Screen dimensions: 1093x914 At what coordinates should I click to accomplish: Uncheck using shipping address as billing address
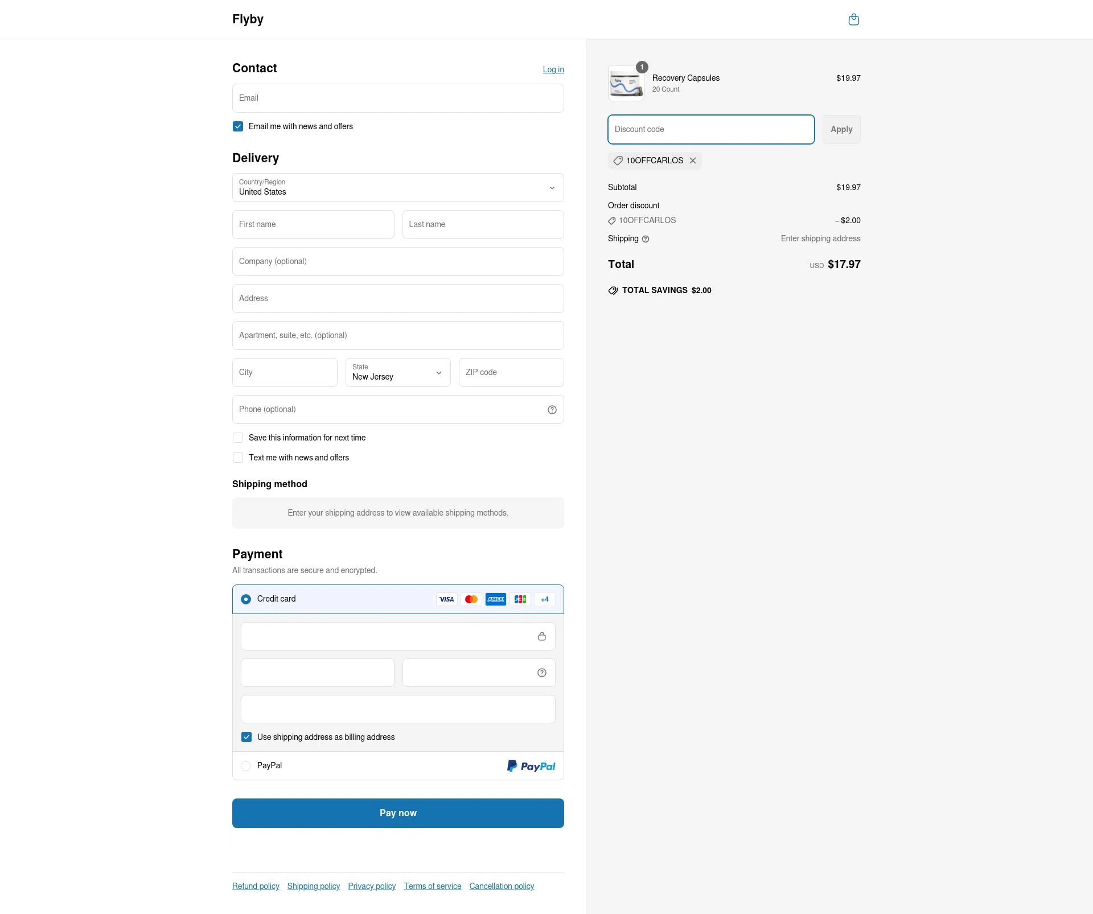(246, 736)
